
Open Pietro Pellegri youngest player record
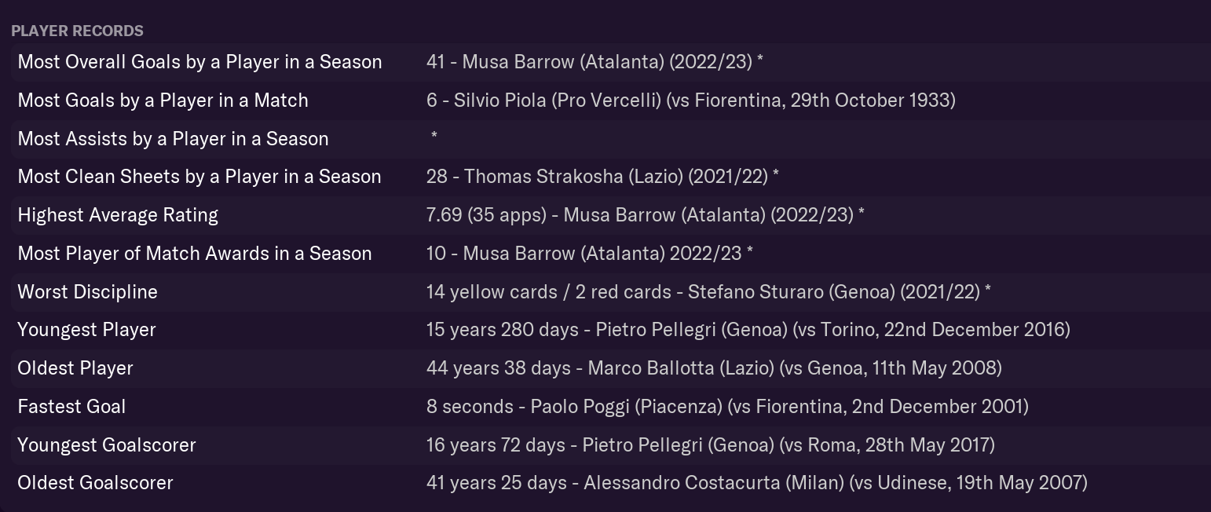748,330
